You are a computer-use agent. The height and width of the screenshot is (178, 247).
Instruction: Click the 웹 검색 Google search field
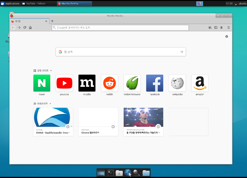(121, 52)
